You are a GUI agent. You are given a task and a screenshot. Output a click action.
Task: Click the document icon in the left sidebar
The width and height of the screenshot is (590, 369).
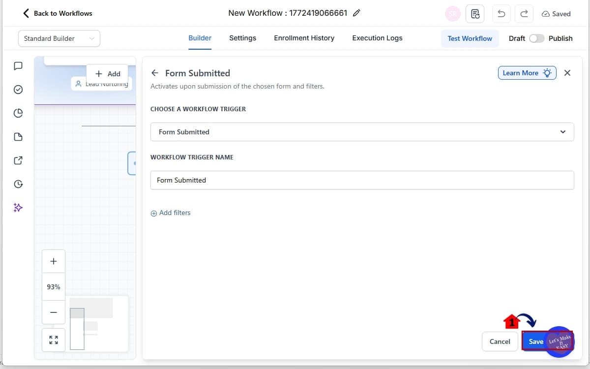tap(18, 136)
